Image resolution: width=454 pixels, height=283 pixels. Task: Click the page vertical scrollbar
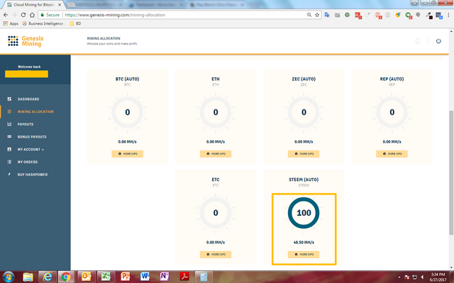[451, 173]
